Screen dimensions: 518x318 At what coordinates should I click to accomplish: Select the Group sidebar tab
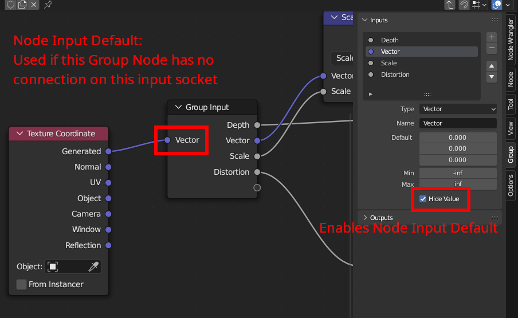pos(511,155)
